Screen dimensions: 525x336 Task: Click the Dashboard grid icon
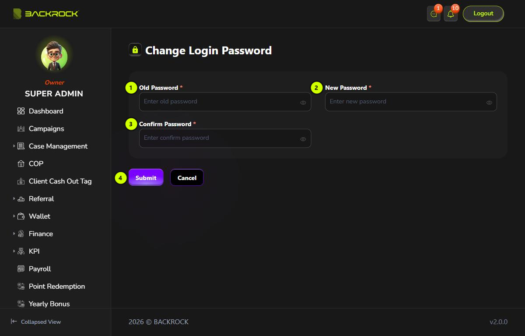21,111
